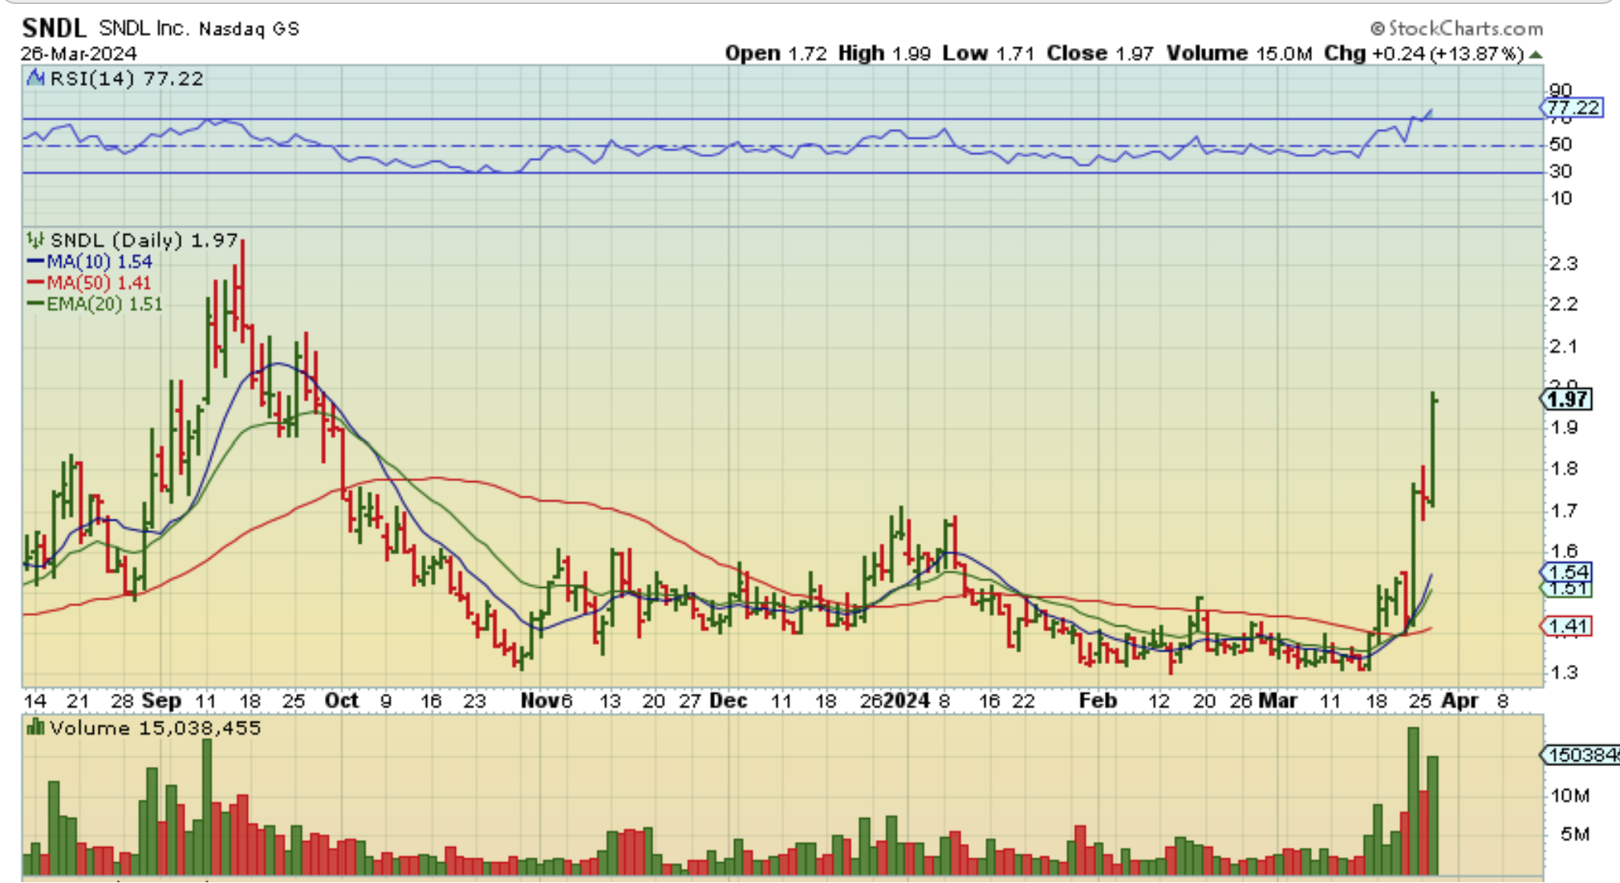1620x883 pixels.
Task: Click the Apr label on date axis
Action: 1460,701
